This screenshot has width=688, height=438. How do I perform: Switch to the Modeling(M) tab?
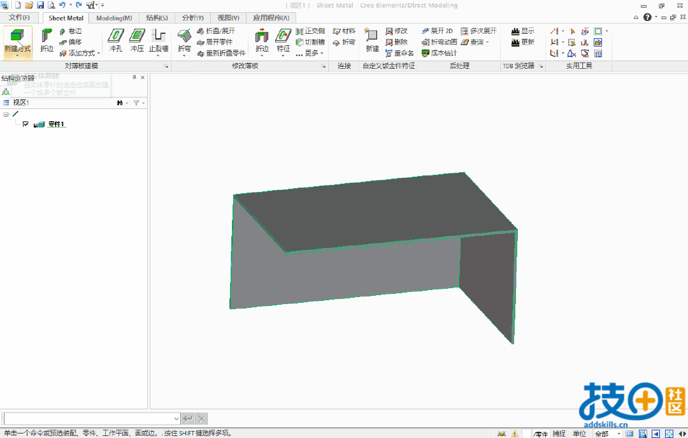pos(114,18)
